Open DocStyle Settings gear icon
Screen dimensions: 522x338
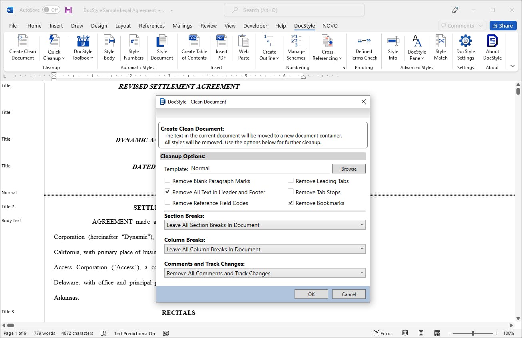466,41
